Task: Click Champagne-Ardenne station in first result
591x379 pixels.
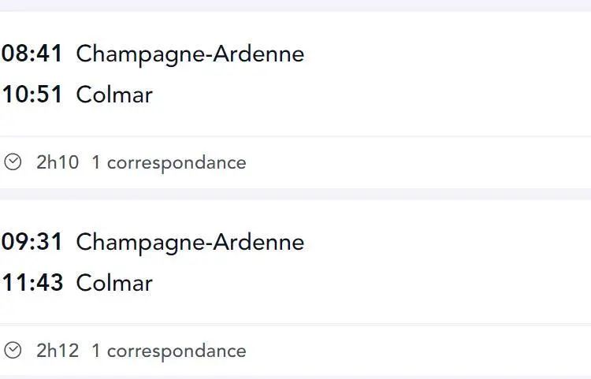Action: tap(190, 54)
